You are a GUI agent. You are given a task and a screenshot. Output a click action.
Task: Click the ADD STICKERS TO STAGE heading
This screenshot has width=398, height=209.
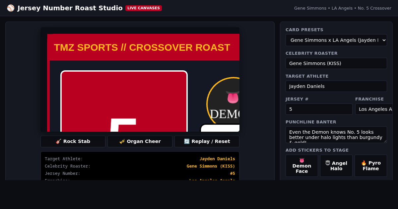point(317,150)
